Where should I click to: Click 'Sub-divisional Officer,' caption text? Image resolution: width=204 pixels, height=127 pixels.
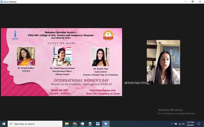click(62, 71)
